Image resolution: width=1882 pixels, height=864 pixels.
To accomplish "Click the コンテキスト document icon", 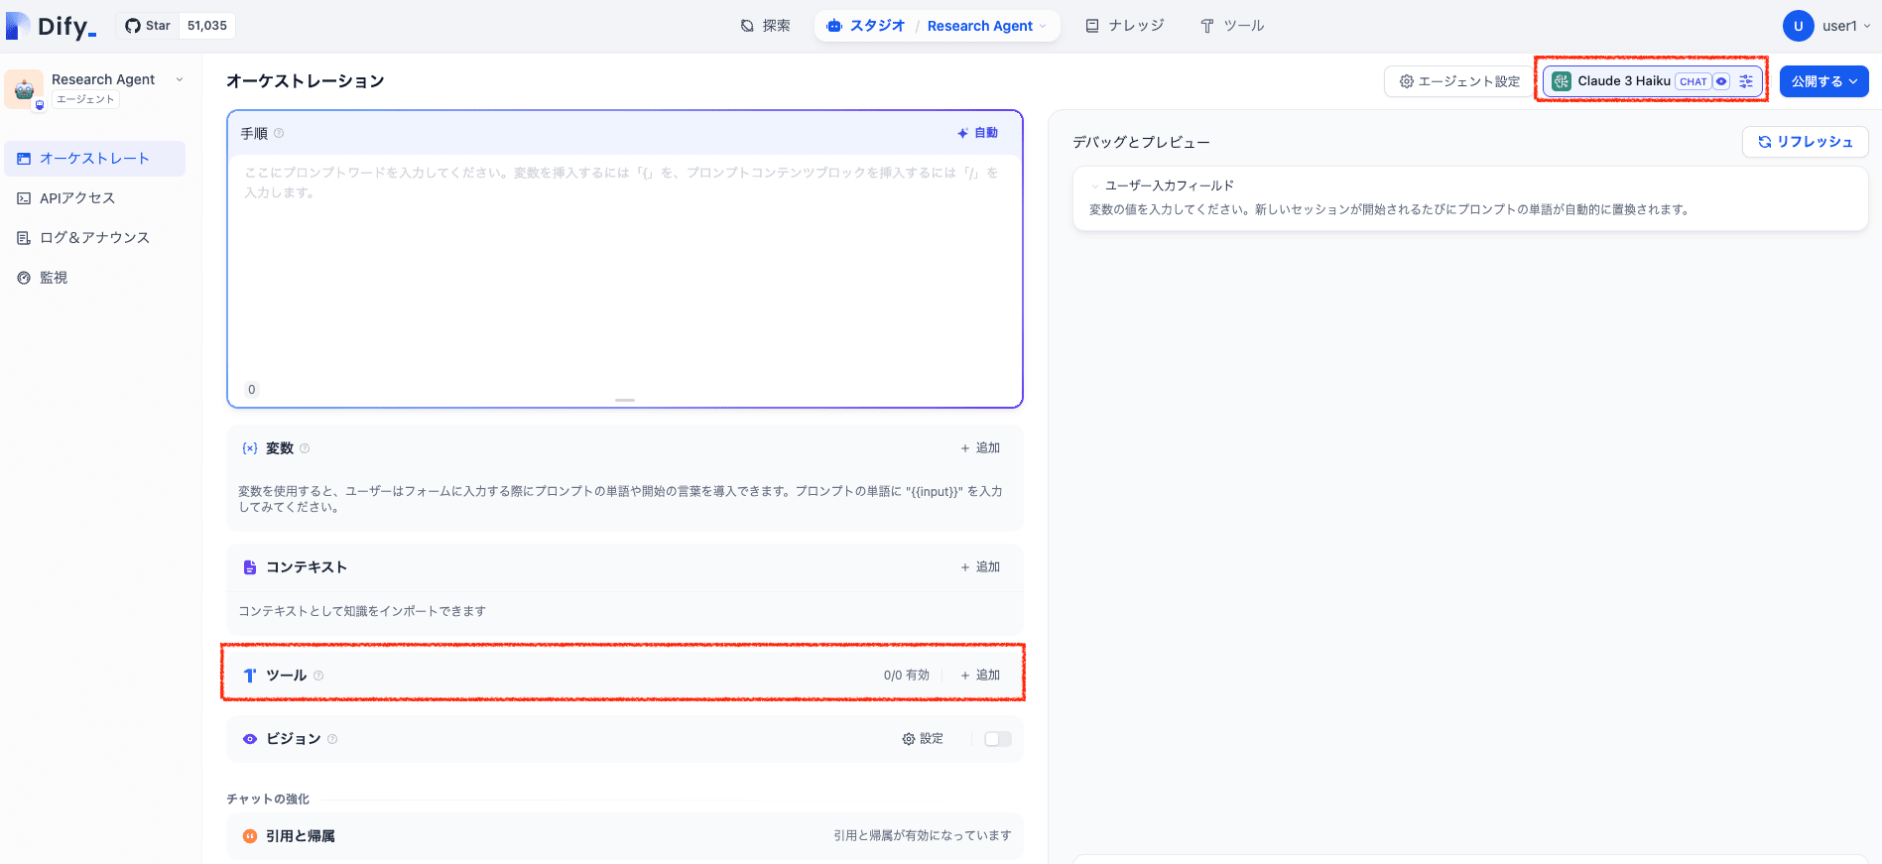I will 250,567.
